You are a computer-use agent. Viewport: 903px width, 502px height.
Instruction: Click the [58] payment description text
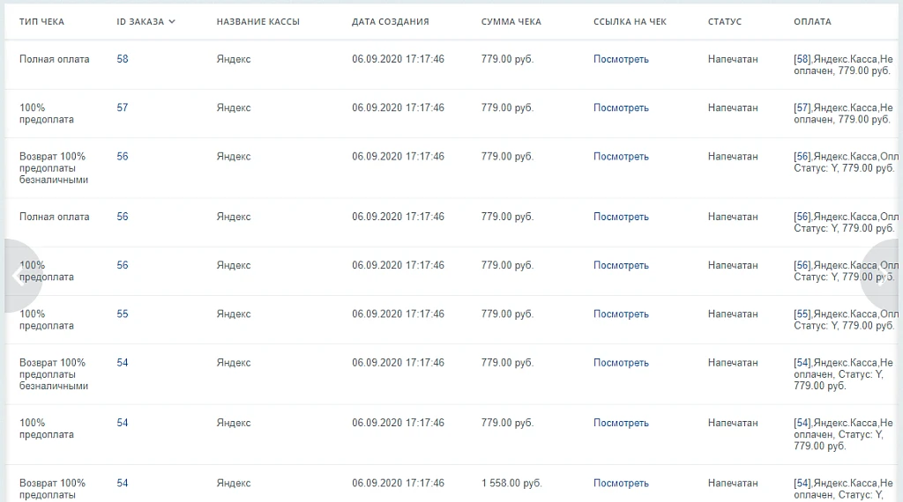[x=843, y=65]
